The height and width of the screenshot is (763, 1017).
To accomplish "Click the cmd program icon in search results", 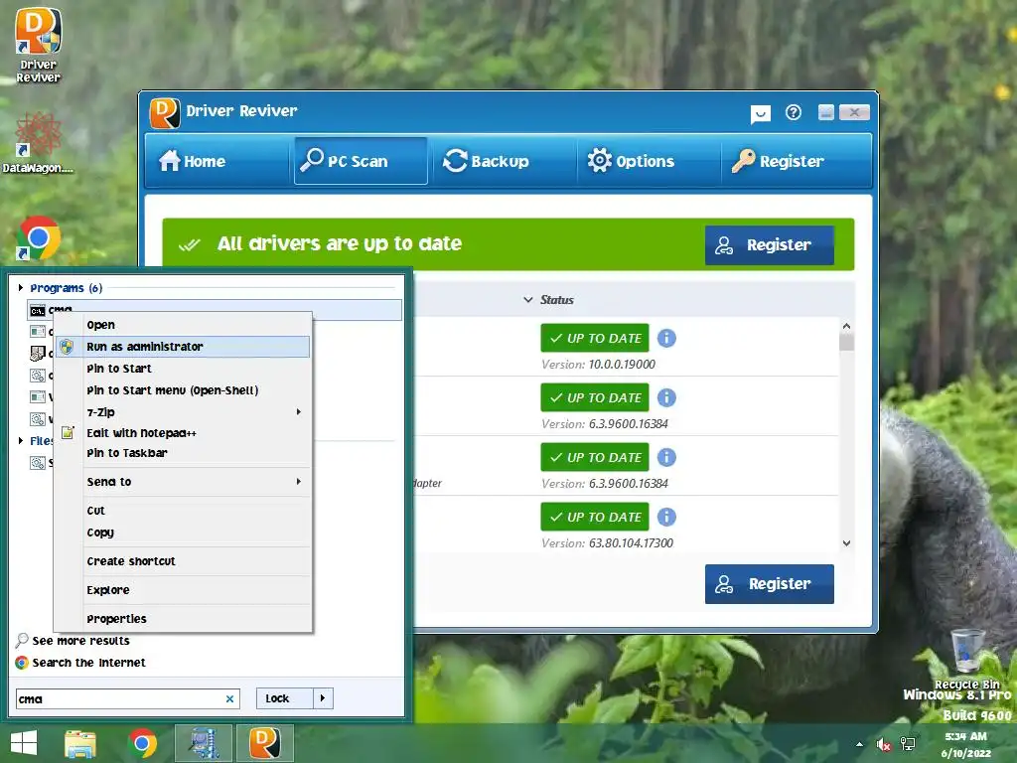I will point(38,311).
